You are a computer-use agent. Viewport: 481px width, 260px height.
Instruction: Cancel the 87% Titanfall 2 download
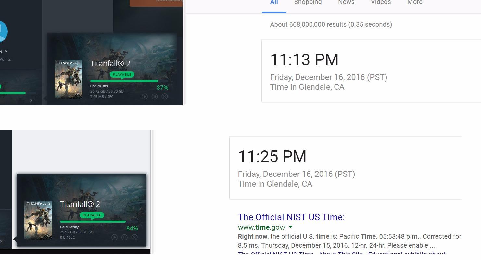click(165, 97)
